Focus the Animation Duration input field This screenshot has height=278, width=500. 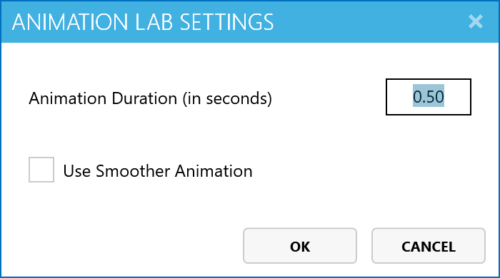[x=429, y=97]
